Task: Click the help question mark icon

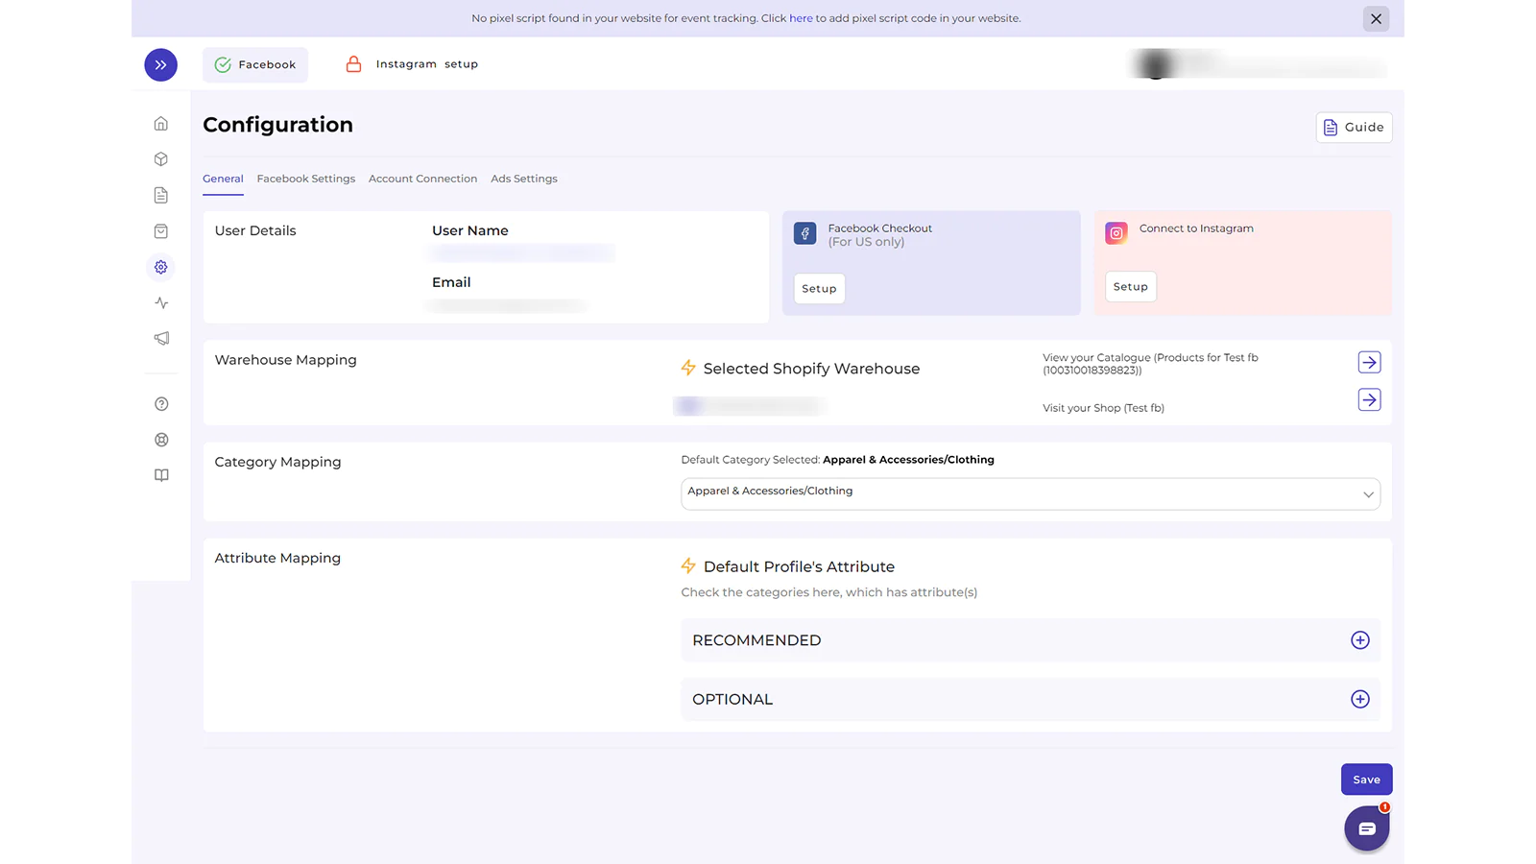Action: 161,404
